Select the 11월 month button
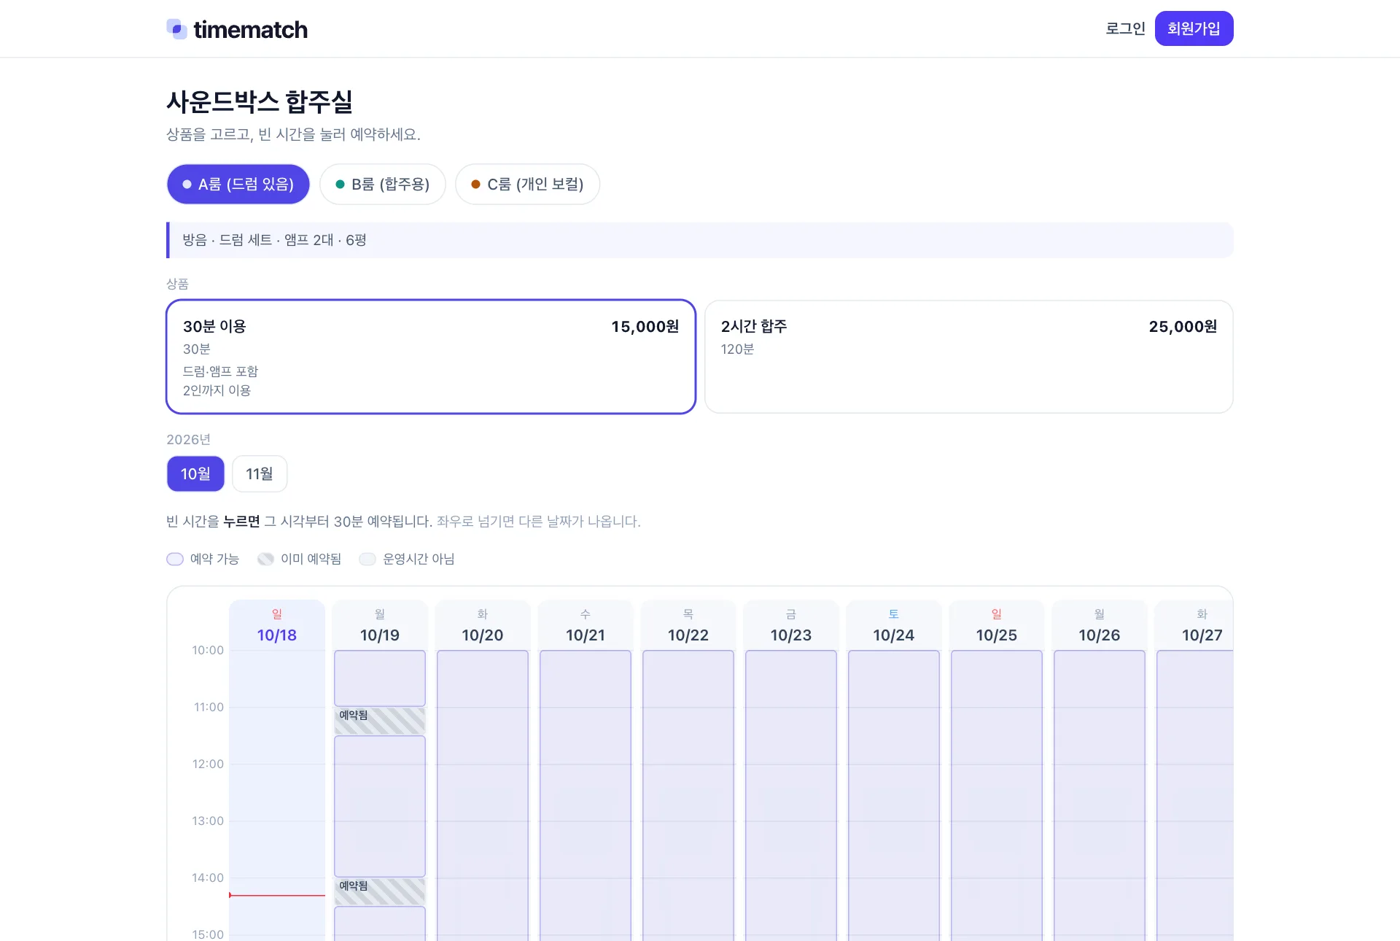 pyautogui.click(x=260, y=473)
